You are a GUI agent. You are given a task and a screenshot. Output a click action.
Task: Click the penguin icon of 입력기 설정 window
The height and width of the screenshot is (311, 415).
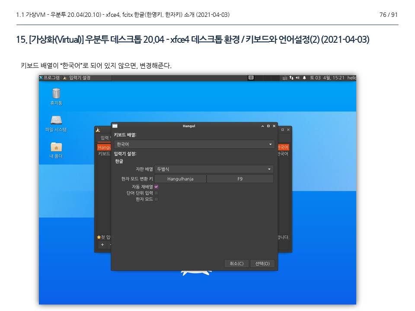[98, 130]
